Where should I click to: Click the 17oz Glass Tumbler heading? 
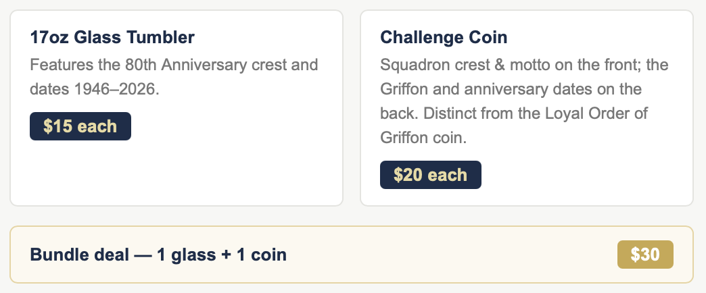tap(112, 37)
